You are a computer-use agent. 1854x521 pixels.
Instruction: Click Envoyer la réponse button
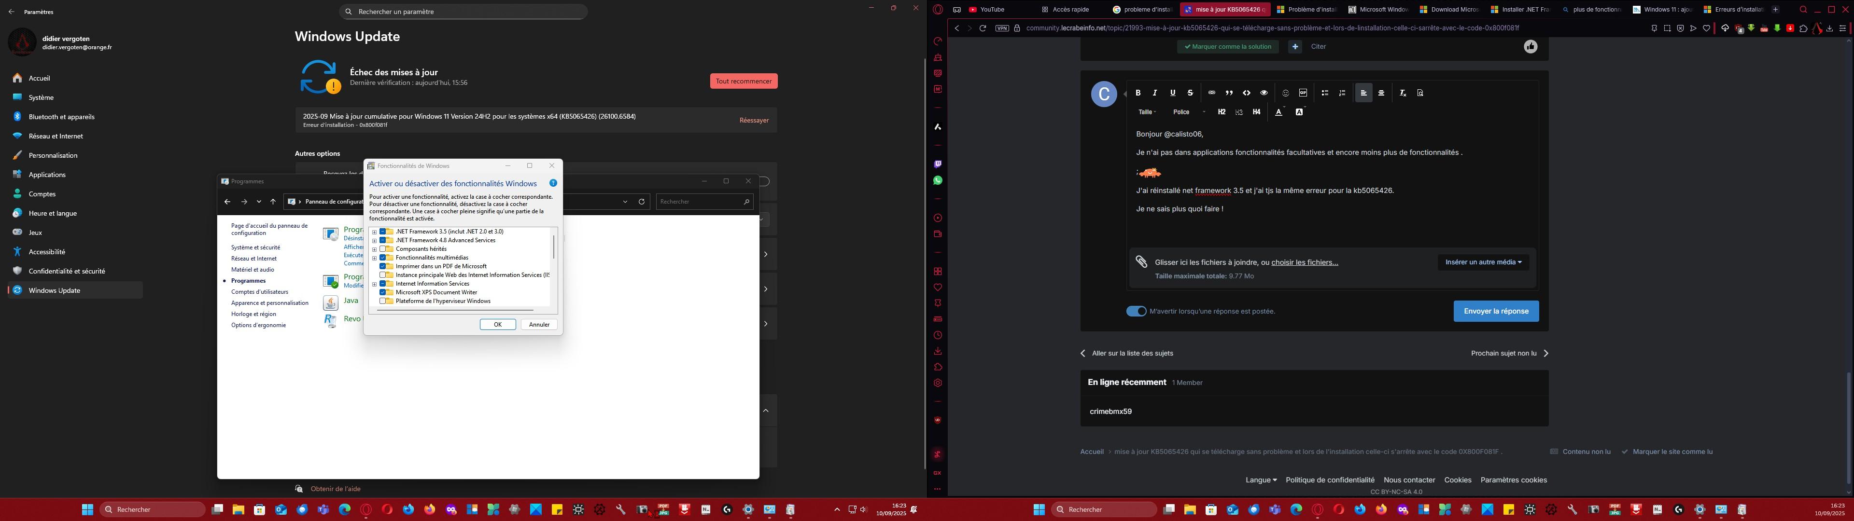click(x=1496, y=311)
